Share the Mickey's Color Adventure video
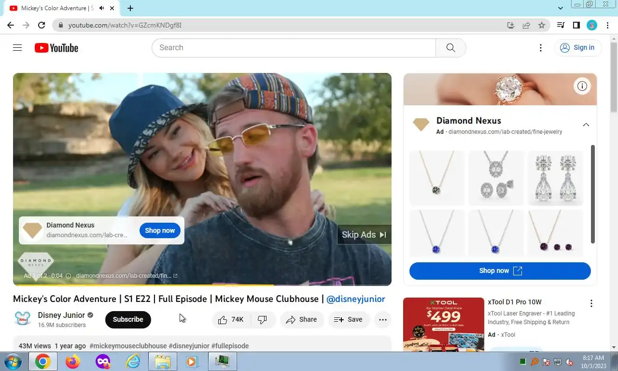The height and width of the screenshot is (371, 618). tap(302, 319)
